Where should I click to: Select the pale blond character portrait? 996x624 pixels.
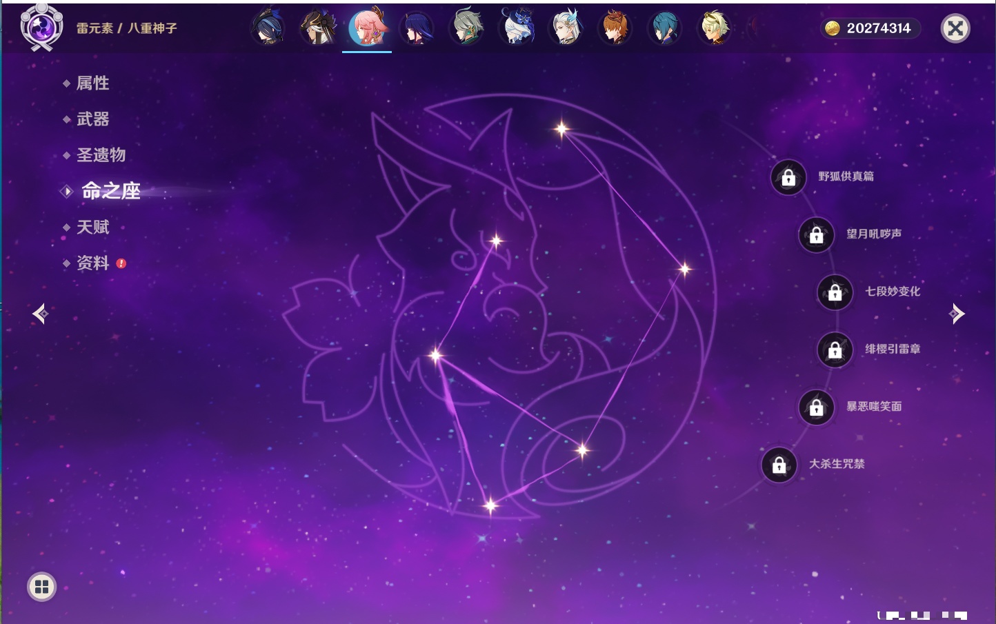pyautogui.click(x=714, y=28)
